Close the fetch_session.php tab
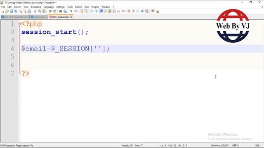The width and height of the screenshot is (264, 148). pos(71,17)
